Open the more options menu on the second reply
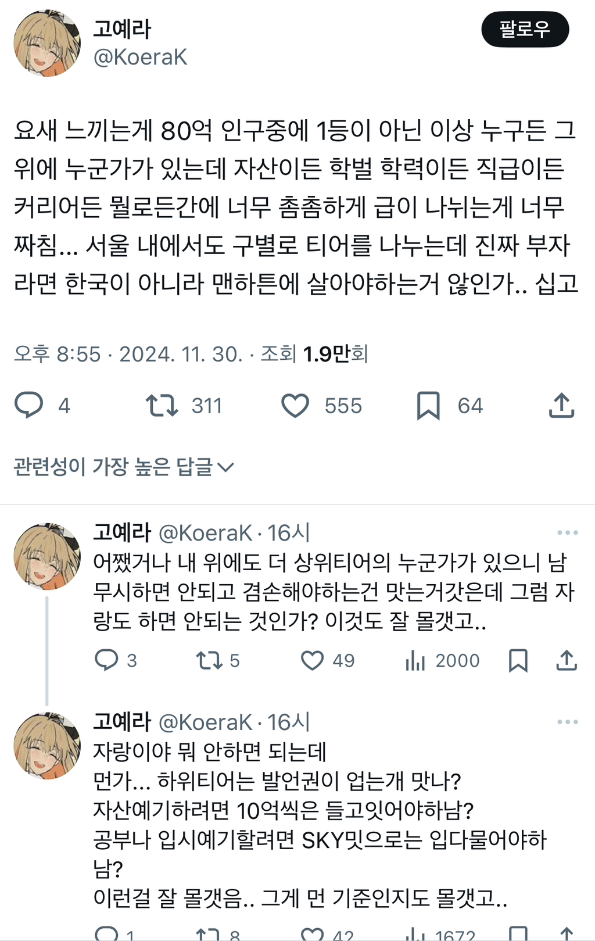 [x=567, y=722]
